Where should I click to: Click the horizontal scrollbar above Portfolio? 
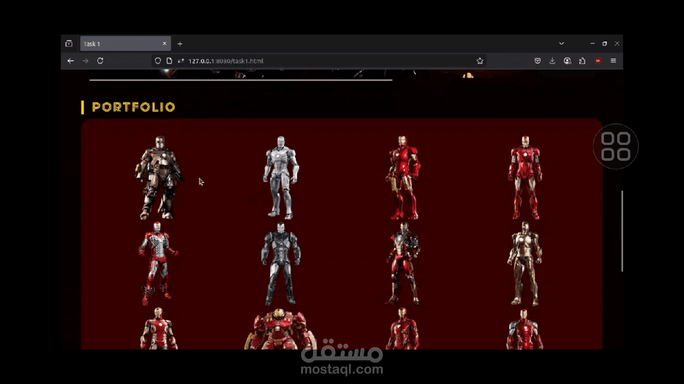tap(241, 79)
